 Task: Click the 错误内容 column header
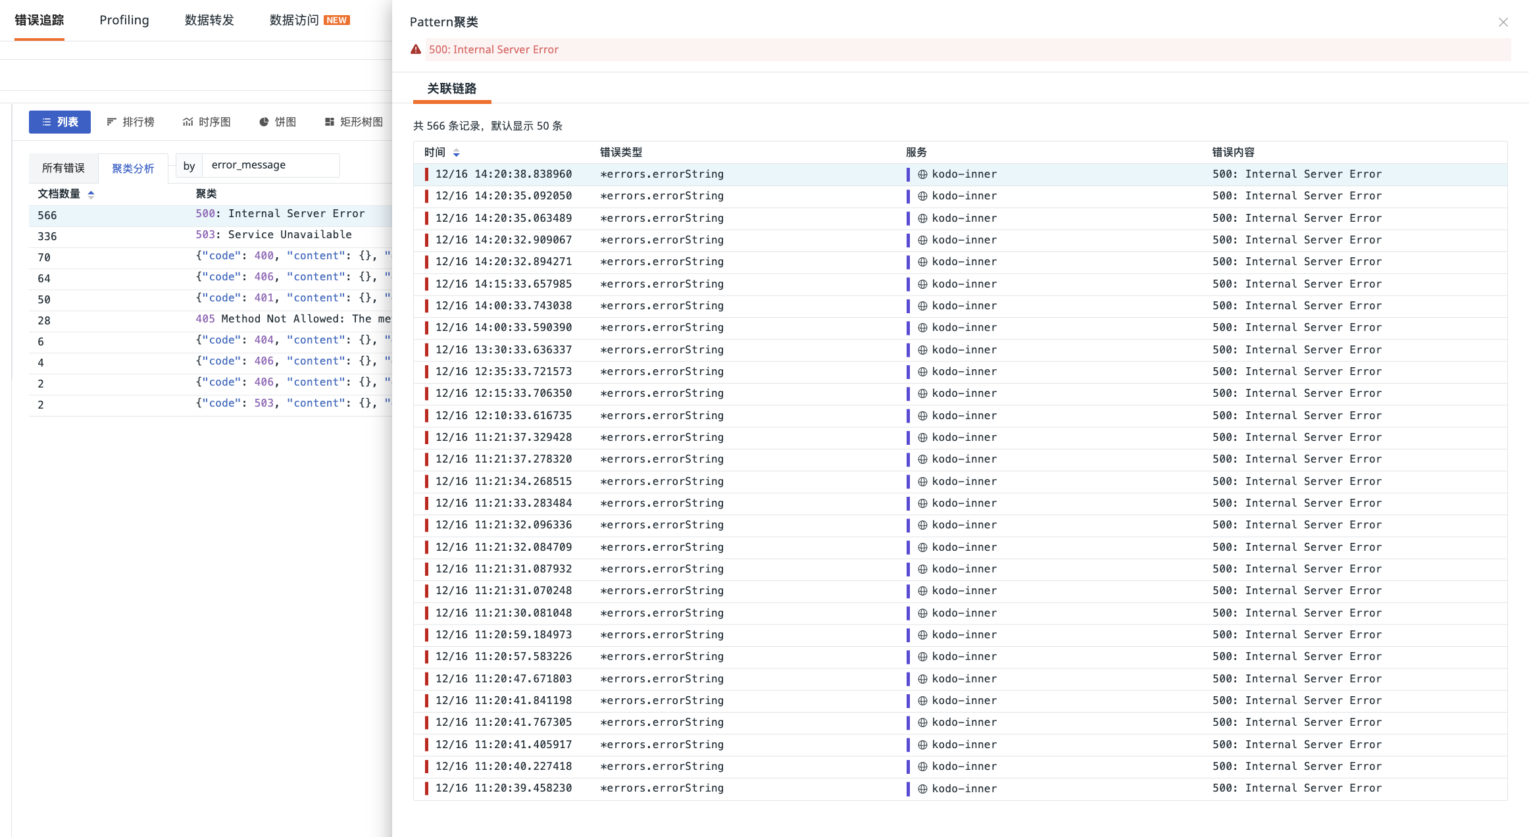point(1234,153)
